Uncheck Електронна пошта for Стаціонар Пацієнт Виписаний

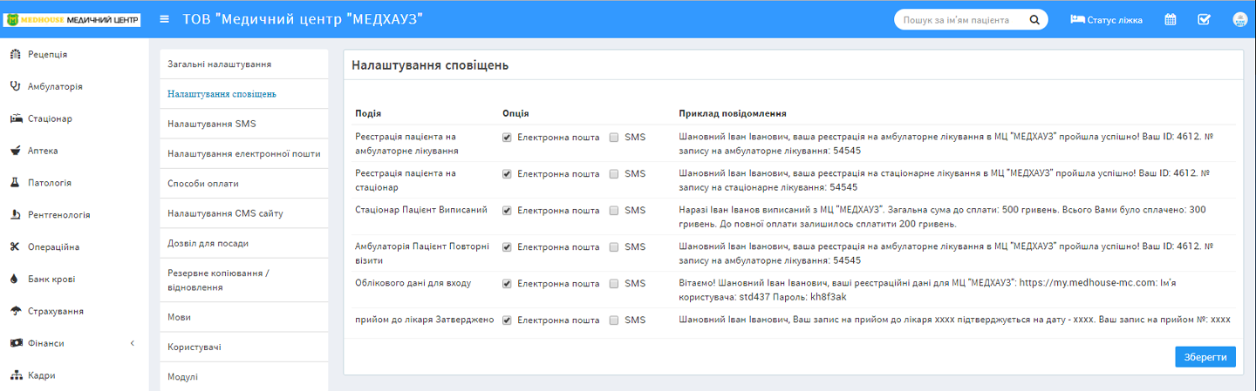click(x=507, y=211)
